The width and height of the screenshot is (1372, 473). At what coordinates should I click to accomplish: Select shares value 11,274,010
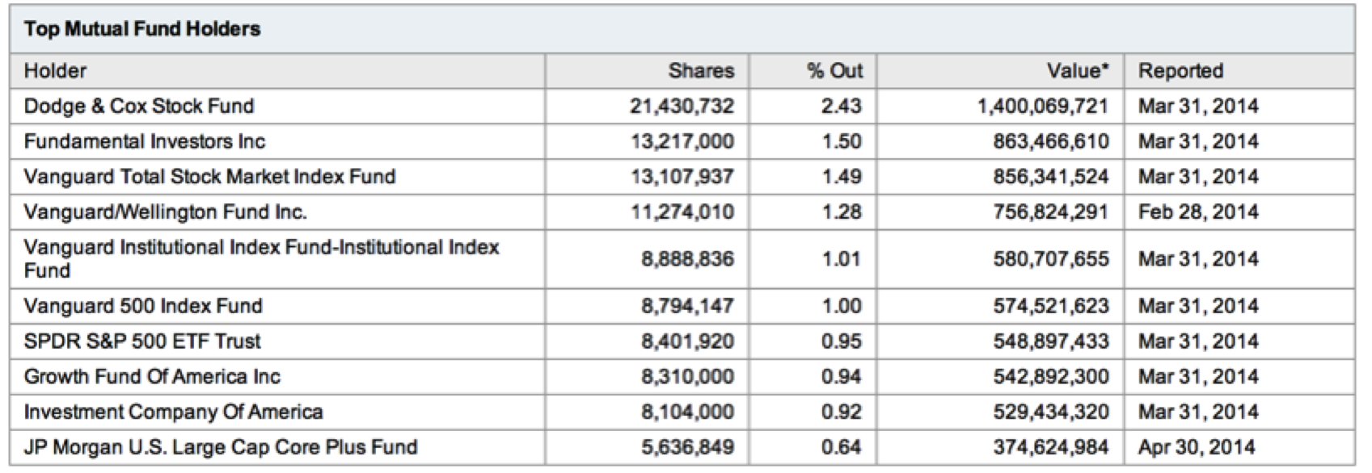click(x=682, y=212)
